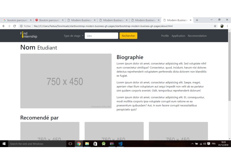This screenshot has width=231, height=164.
Task: Open Visual Studio Code from the taskbar
Action: (120, 144)
